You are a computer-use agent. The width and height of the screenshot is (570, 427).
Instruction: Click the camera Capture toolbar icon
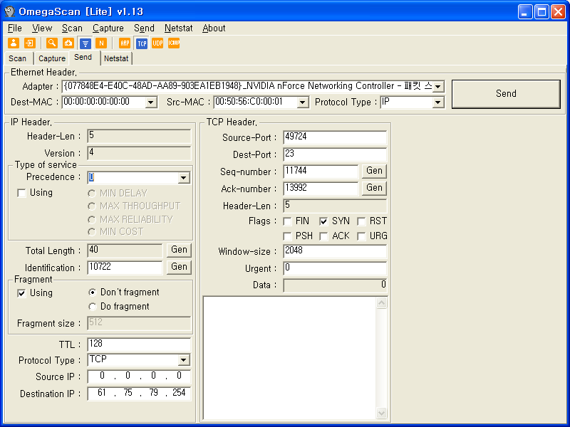click(x=68, y=43)
